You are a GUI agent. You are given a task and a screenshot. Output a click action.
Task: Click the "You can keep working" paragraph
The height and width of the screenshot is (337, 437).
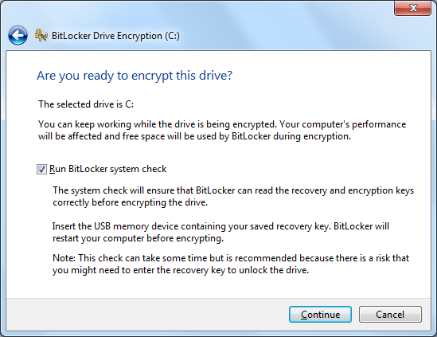tap(222, 131)
